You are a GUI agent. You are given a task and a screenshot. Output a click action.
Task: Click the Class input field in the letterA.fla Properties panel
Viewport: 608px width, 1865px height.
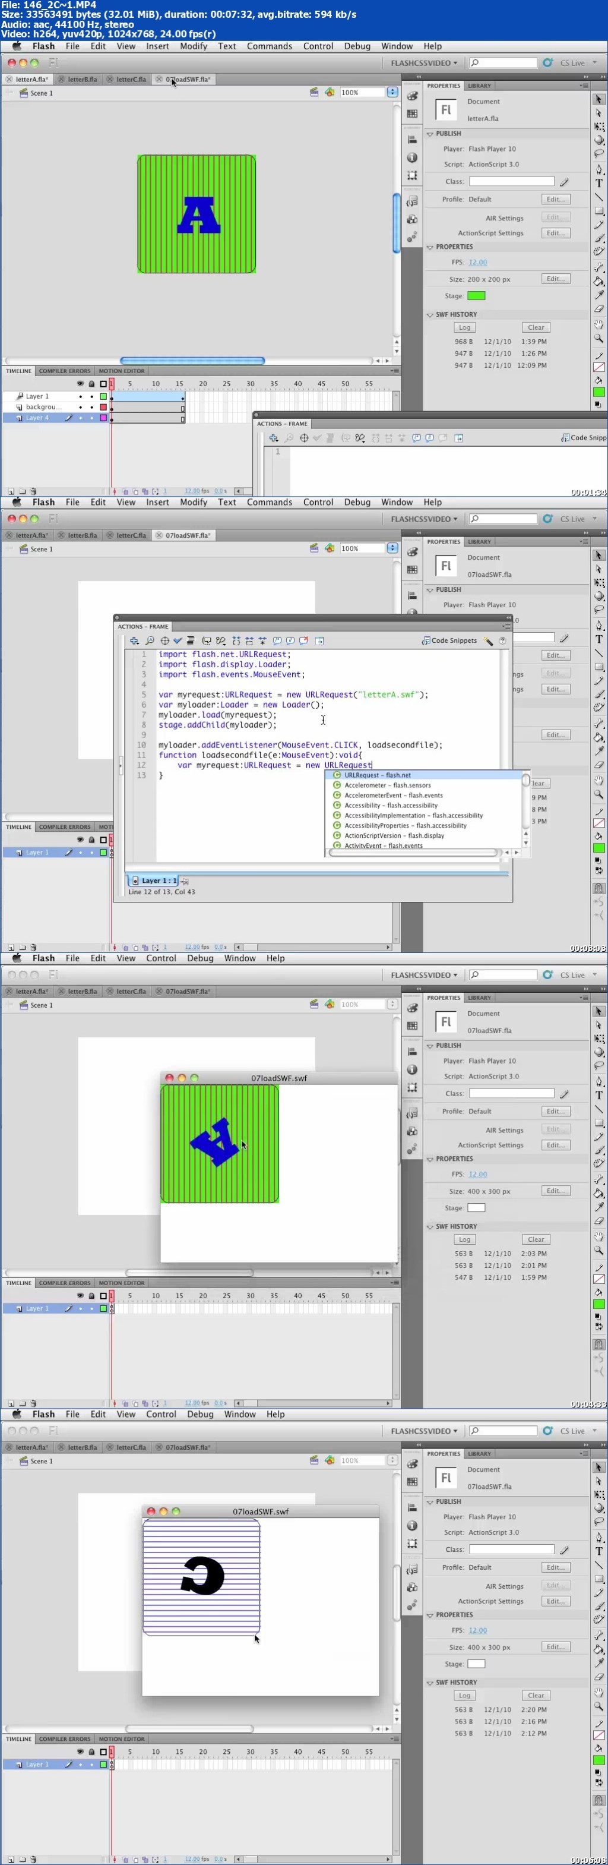512,182
